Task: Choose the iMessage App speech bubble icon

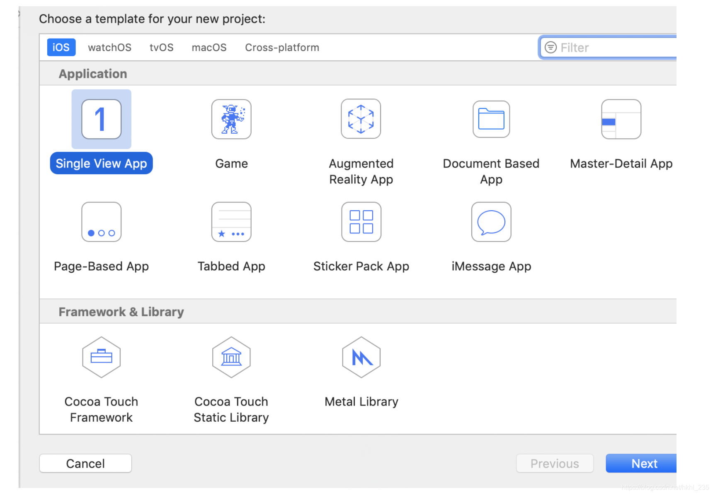Action: (x=491, y=222)
